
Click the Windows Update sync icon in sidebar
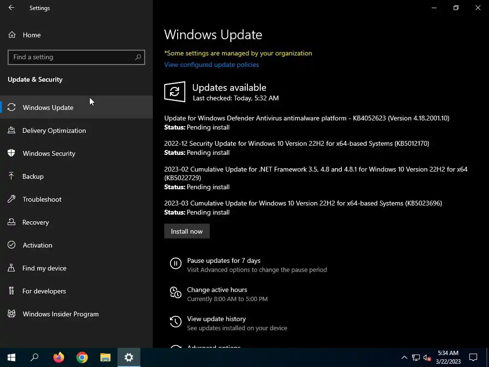11,108
